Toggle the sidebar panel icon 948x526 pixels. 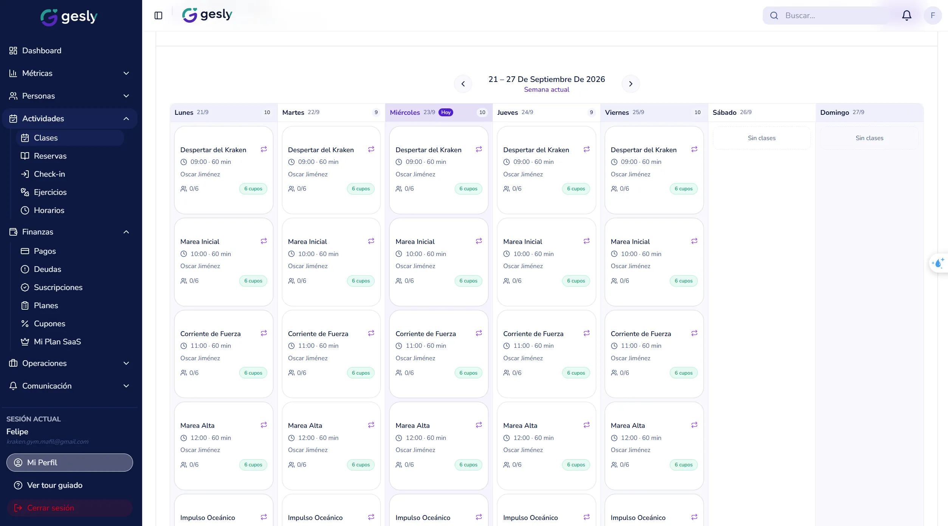pyautogui.click(x=158, y=15)
